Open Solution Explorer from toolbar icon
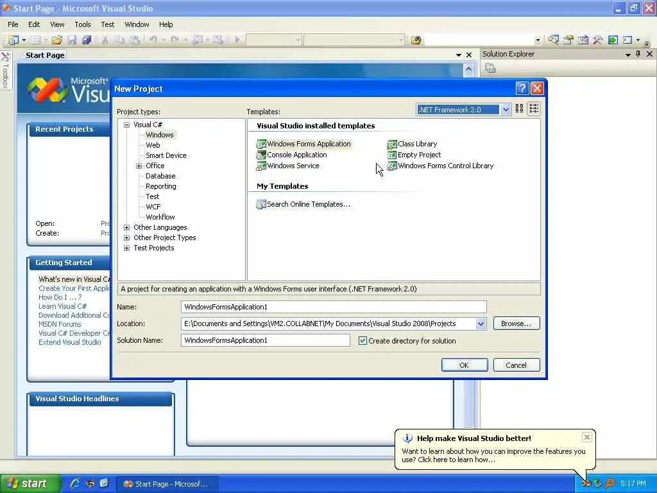657x493 pixels. [x=554, y=40]
